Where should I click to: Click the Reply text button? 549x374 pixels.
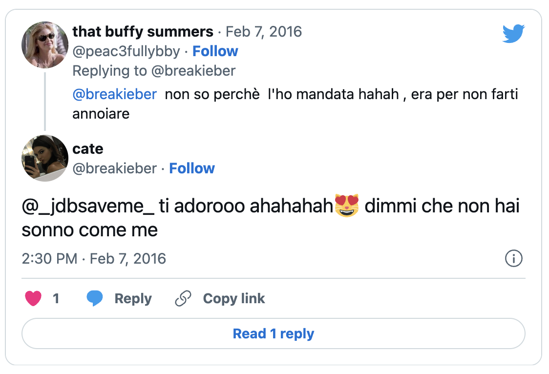[133, 298]
